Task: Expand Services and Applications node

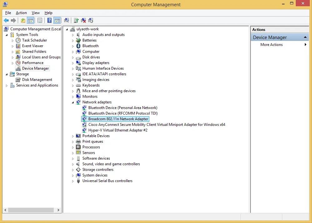Action: tap(7, 86)
